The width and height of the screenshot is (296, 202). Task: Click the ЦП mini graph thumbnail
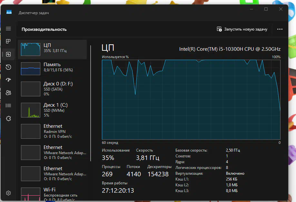click(x=31, y=49)
